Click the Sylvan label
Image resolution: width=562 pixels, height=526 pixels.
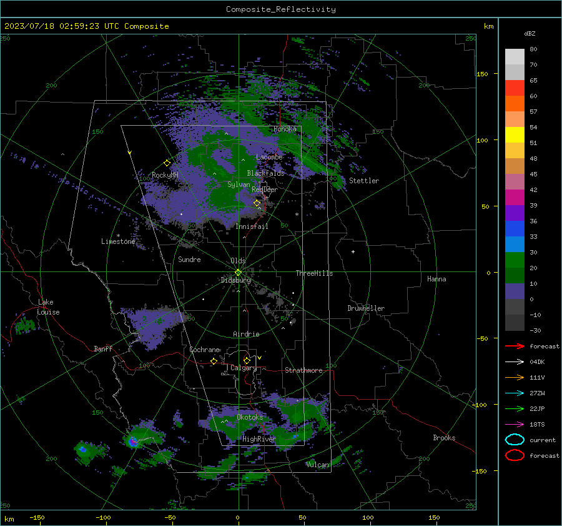point(239,185)
